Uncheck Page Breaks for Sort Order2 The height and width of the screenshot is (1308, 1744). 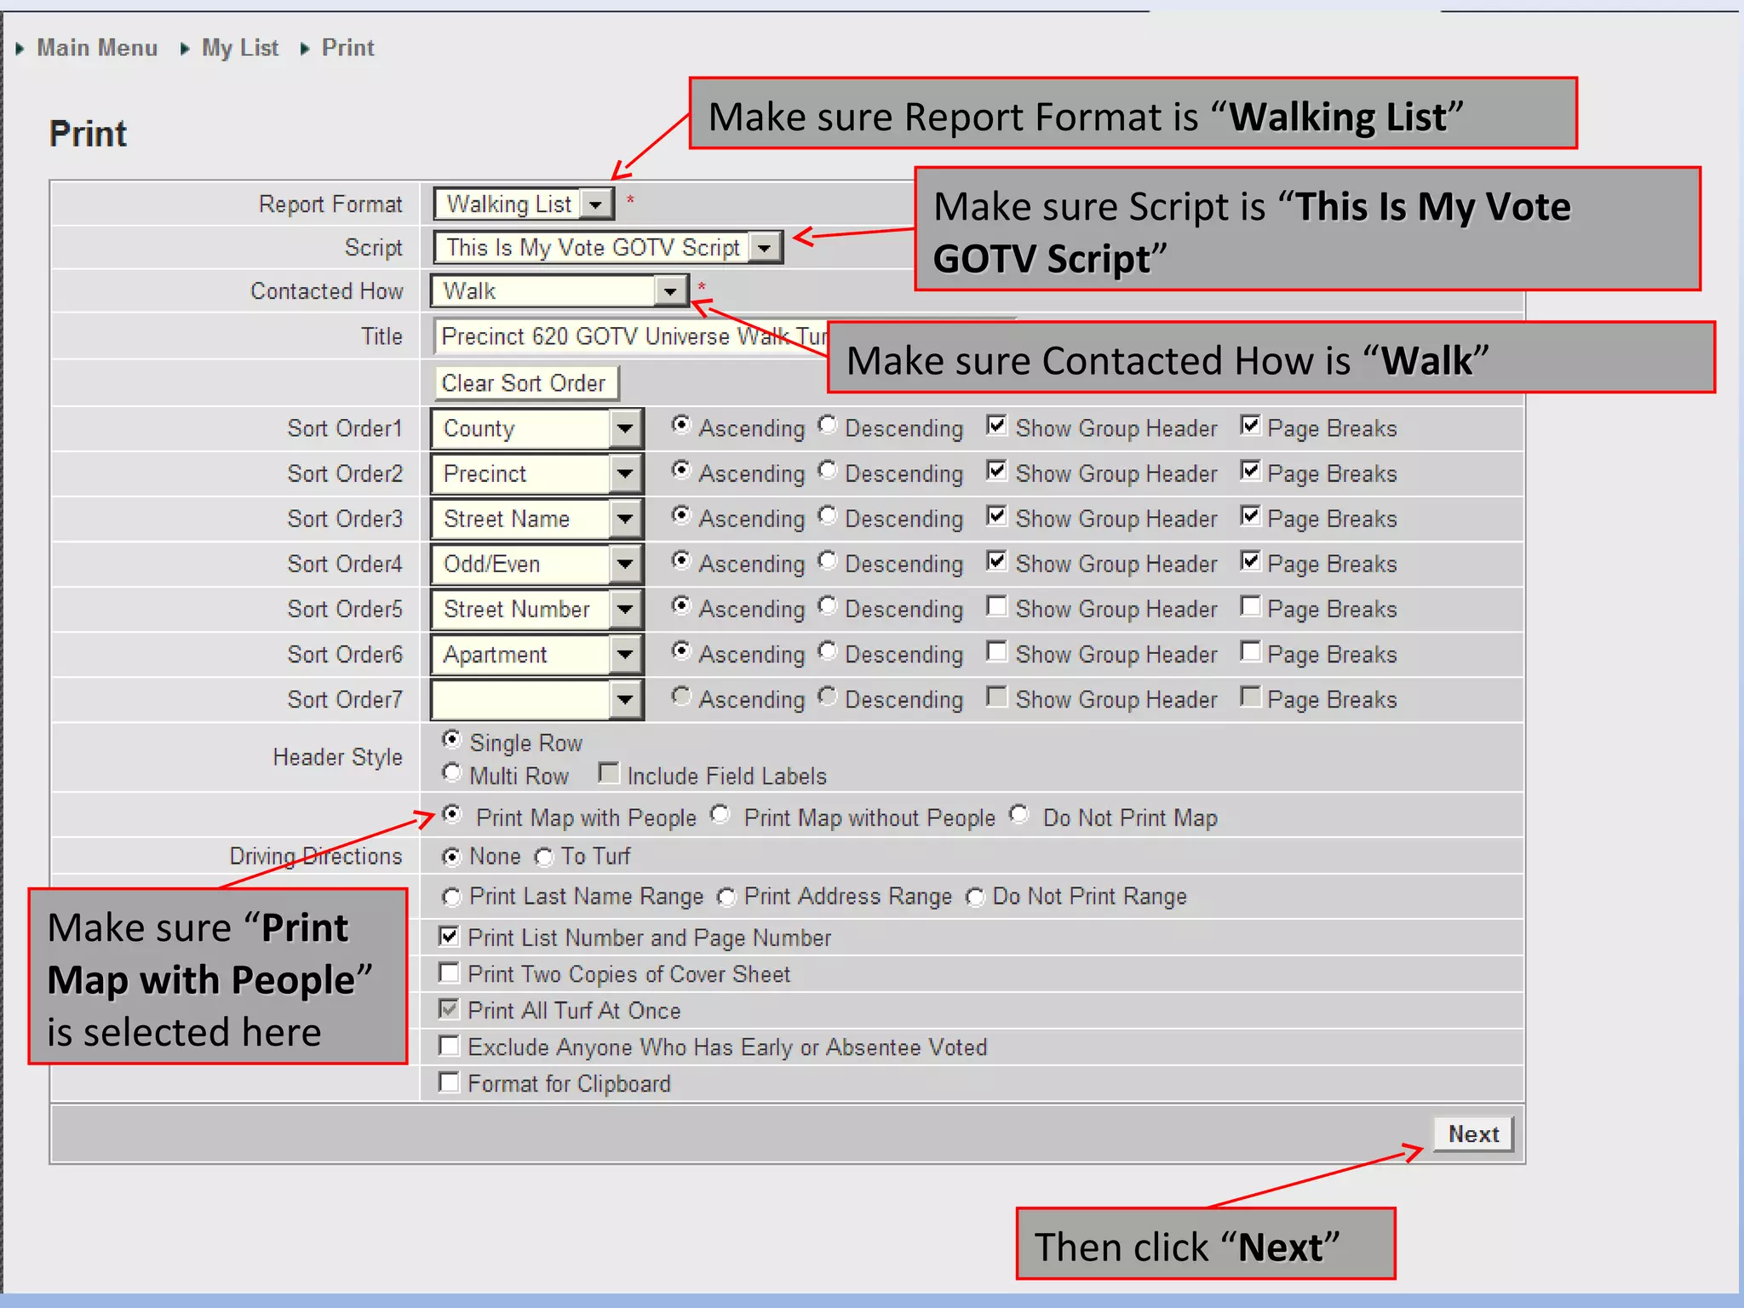coord(1250,469)
